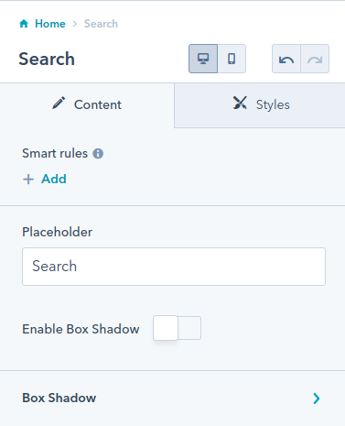345x426 pixels.
Task: Expand Box Shadow using the chevron arrow
Action: [x=317, y=399]
